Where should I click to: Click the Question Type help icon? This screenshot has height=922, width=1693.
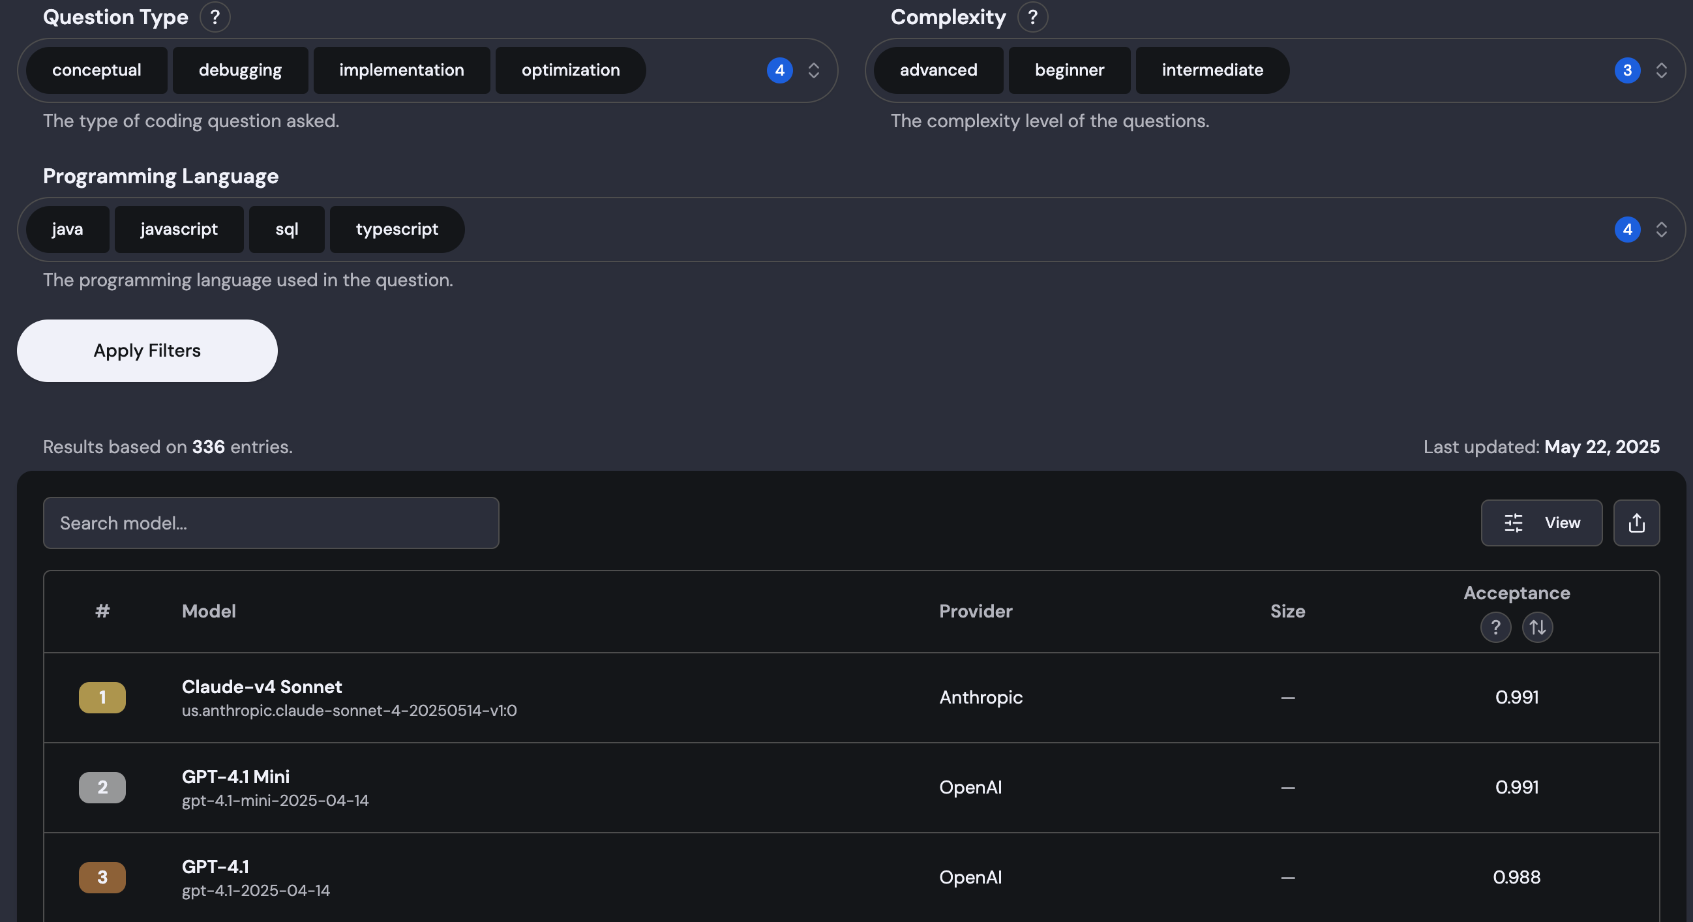(x=215, y=17)
